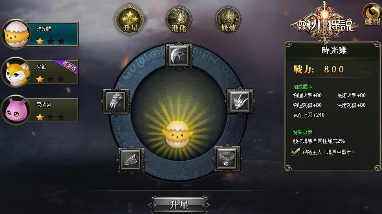Image resolution: width=382 pixels, height=214 pixels.
Task: Choose the 呆萌兔 rabbit pet entry
Action: (x=40, y=110)
